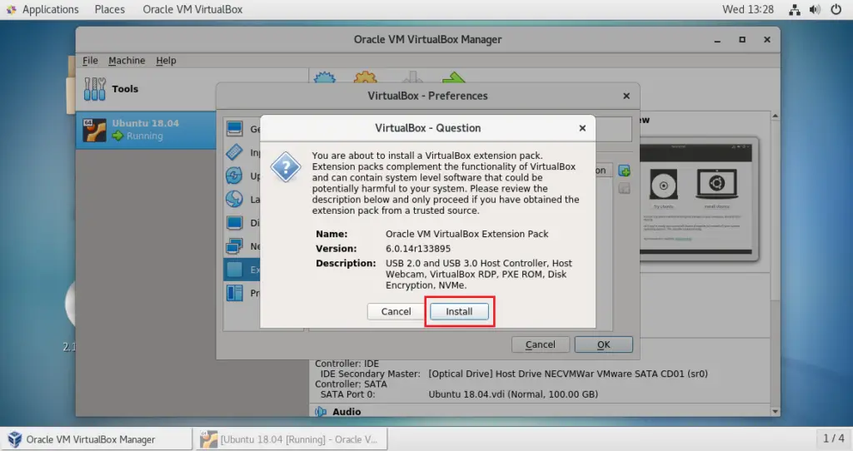Click the 'Controller: SATA' text

coord(351,384)
